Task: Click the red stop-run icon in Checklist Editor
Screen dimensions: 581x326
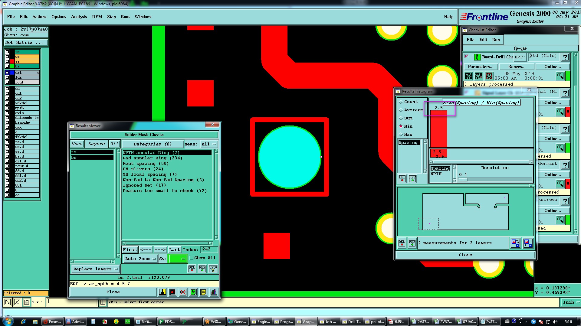Action: tap(489, 76)
